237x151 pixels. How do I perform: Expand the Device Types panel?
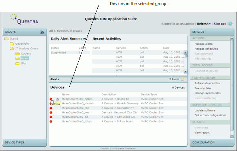coord(25,142)
